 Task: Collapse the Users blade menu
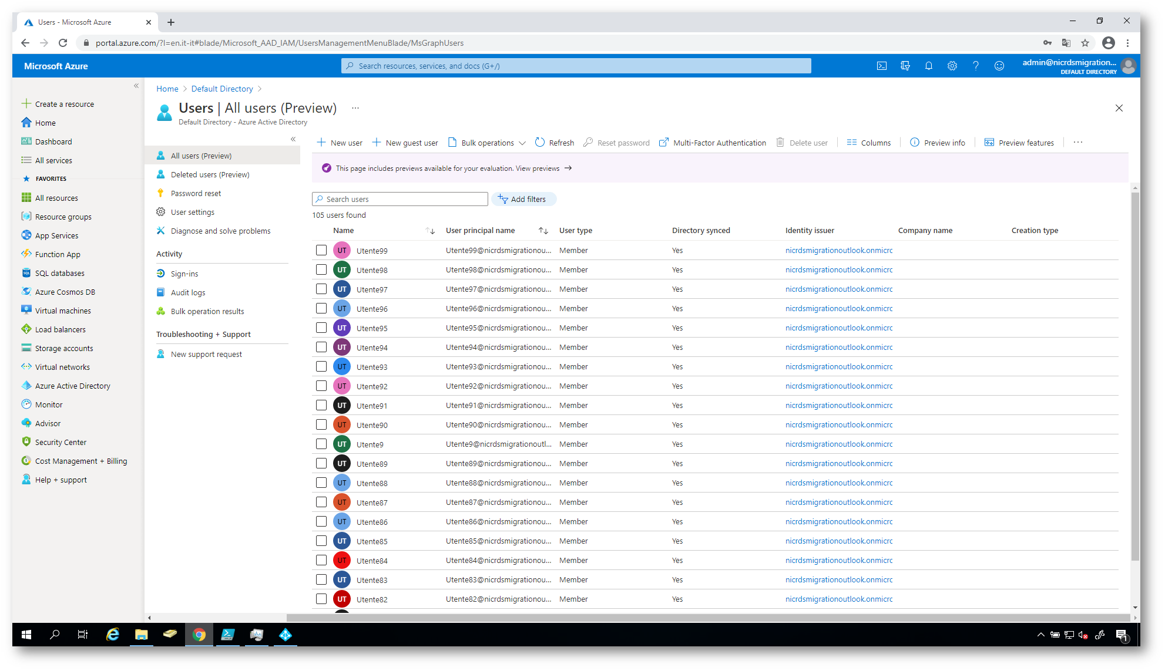[x=293, y=139]
